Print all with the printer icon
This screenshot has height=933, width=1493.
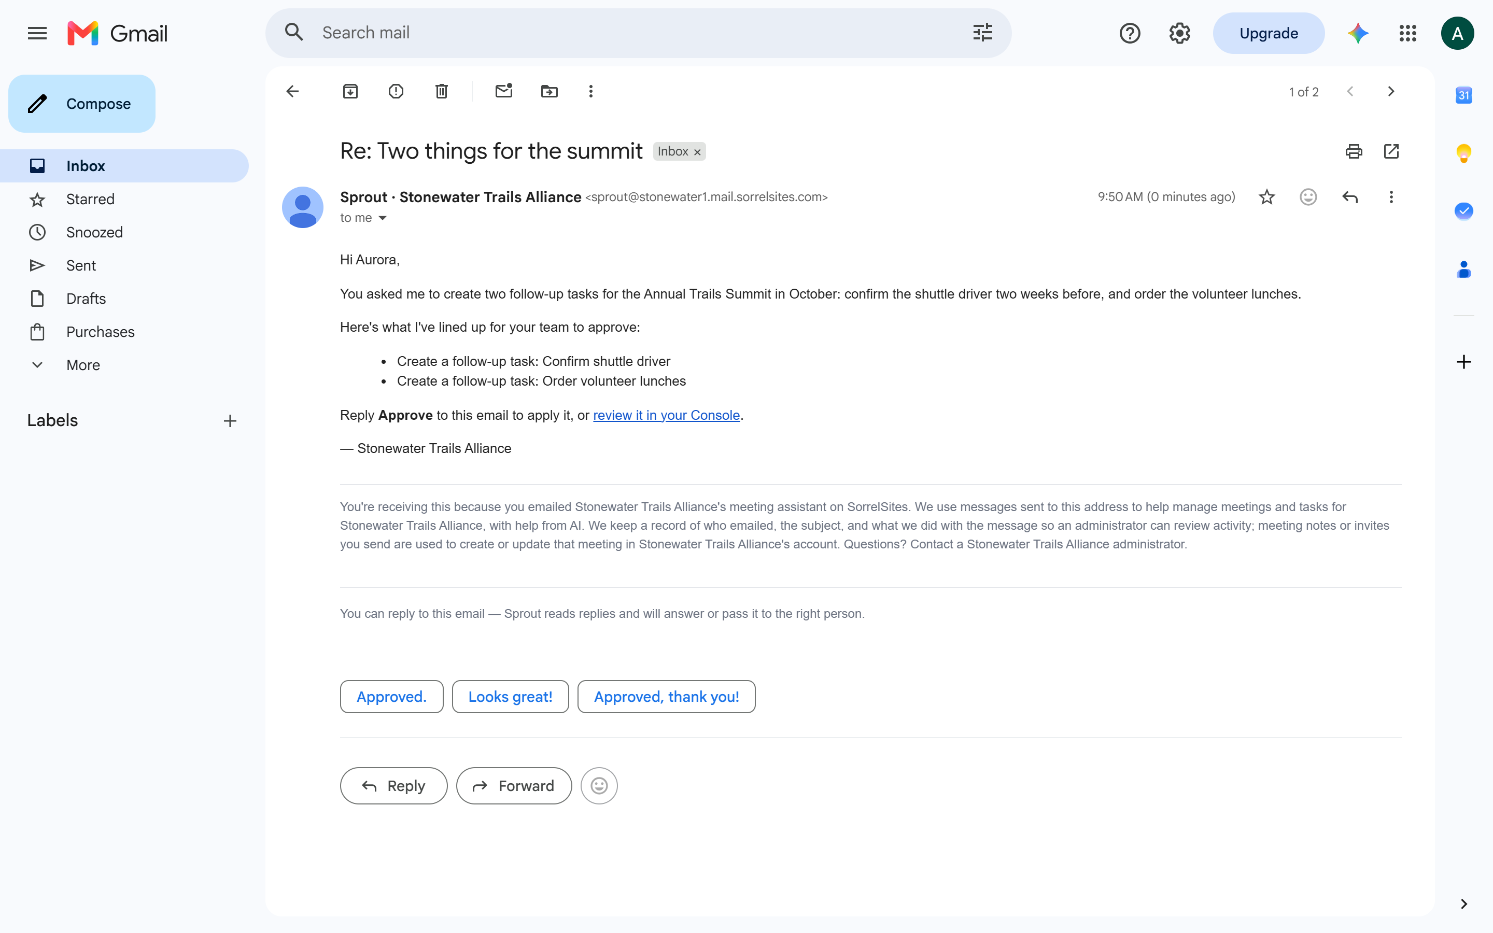click(x=1354, y=151)
